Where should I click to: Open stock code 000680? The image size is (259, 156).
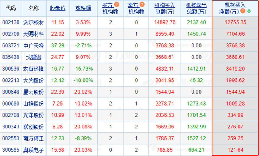pos(11,104)
